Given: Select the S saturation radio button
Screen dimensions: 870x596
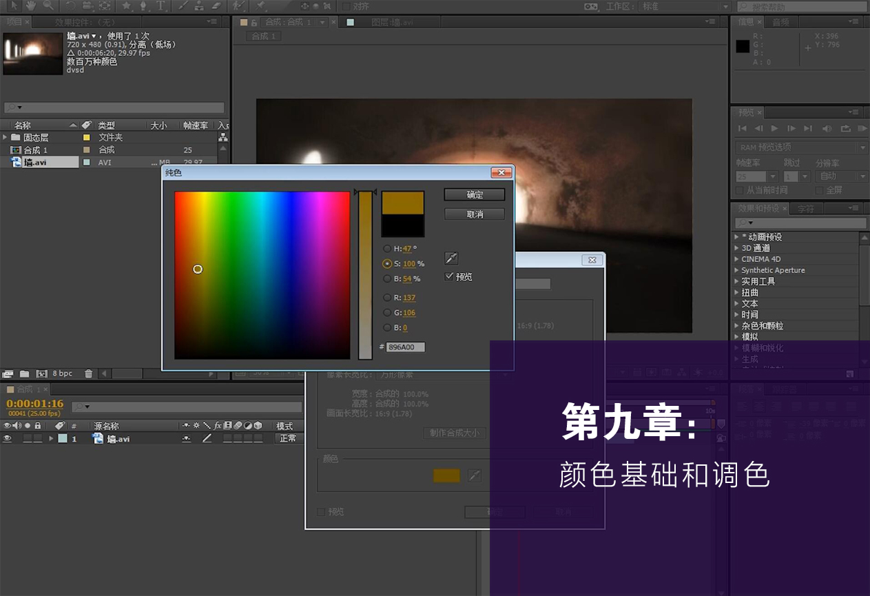Looking at the screenshot, I should point(387,264).
